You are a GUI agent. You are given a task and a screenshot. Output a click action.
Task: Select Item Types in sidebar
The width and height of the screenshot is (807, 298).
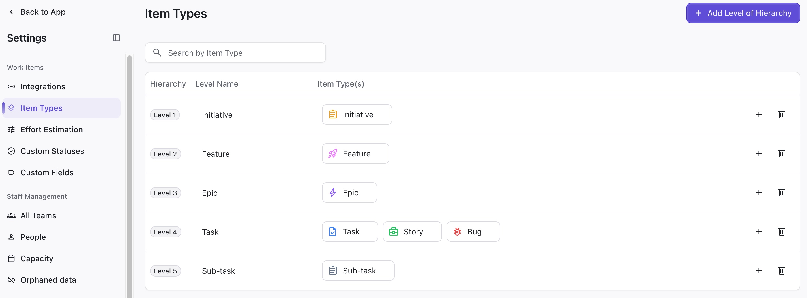pos(61,108)
